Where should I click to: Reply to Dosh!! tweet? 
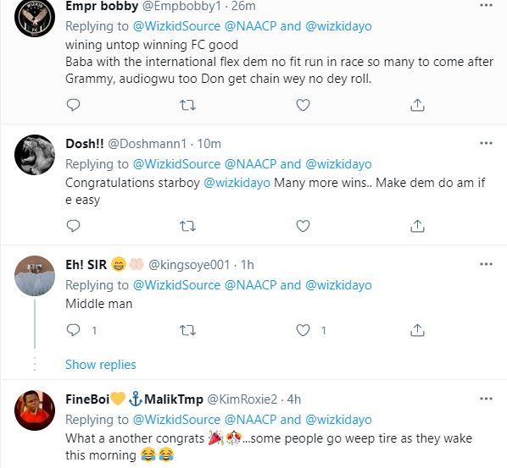(x=73, y=226)
